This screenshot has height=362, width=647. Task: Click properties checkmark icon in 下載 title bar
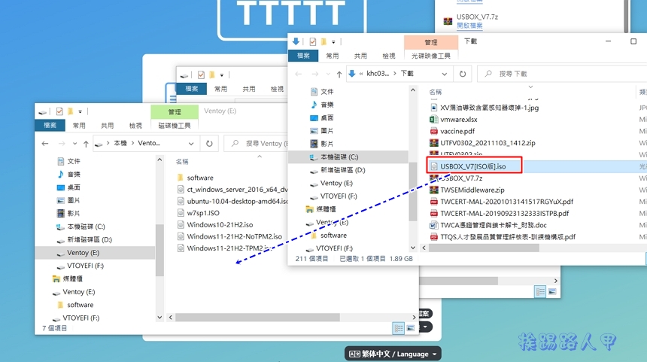[x=313, y=41]
